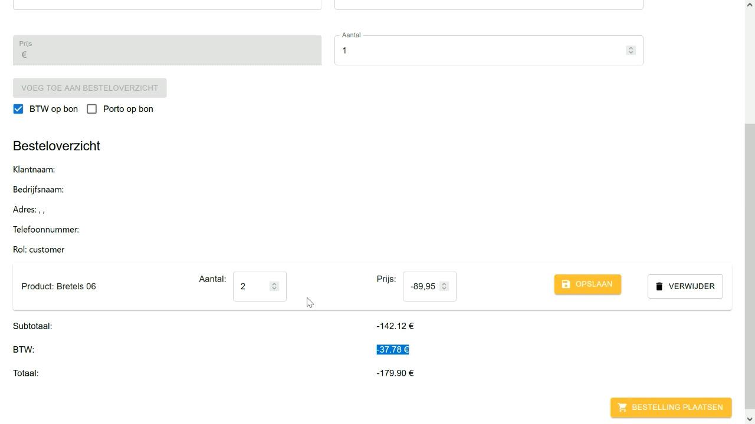Click the spinner arrows in the top Aantal field
Viewport: 755px width, 424px height.
pyautogui.click(x=631, y=51)
